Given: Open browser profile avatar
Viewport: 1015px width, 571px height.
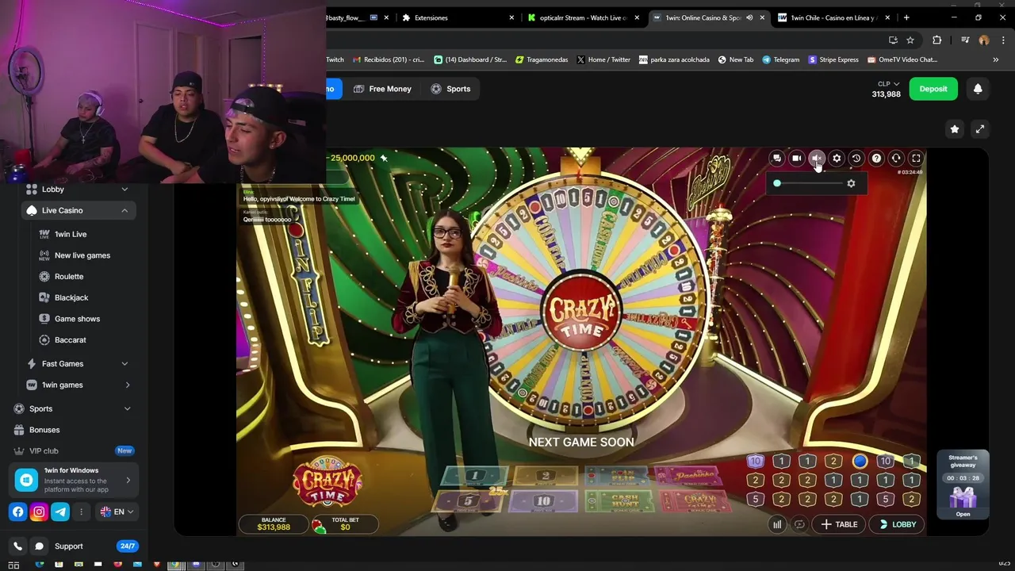Looking at the screenshot, I should click(984, 40).
